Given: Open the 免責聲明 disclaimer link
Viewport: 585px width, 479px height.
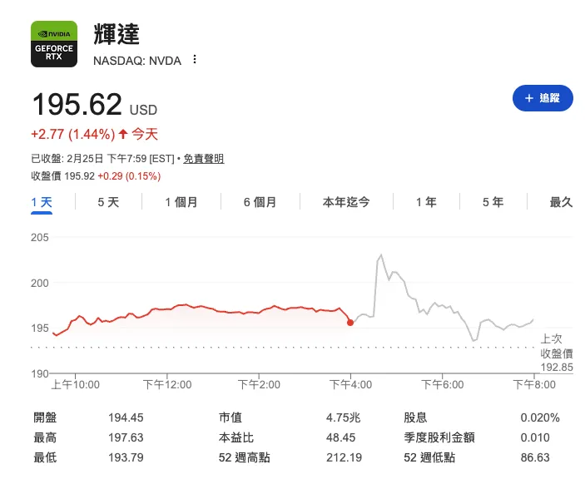Looking at the screenshot, I should point(204,159).
